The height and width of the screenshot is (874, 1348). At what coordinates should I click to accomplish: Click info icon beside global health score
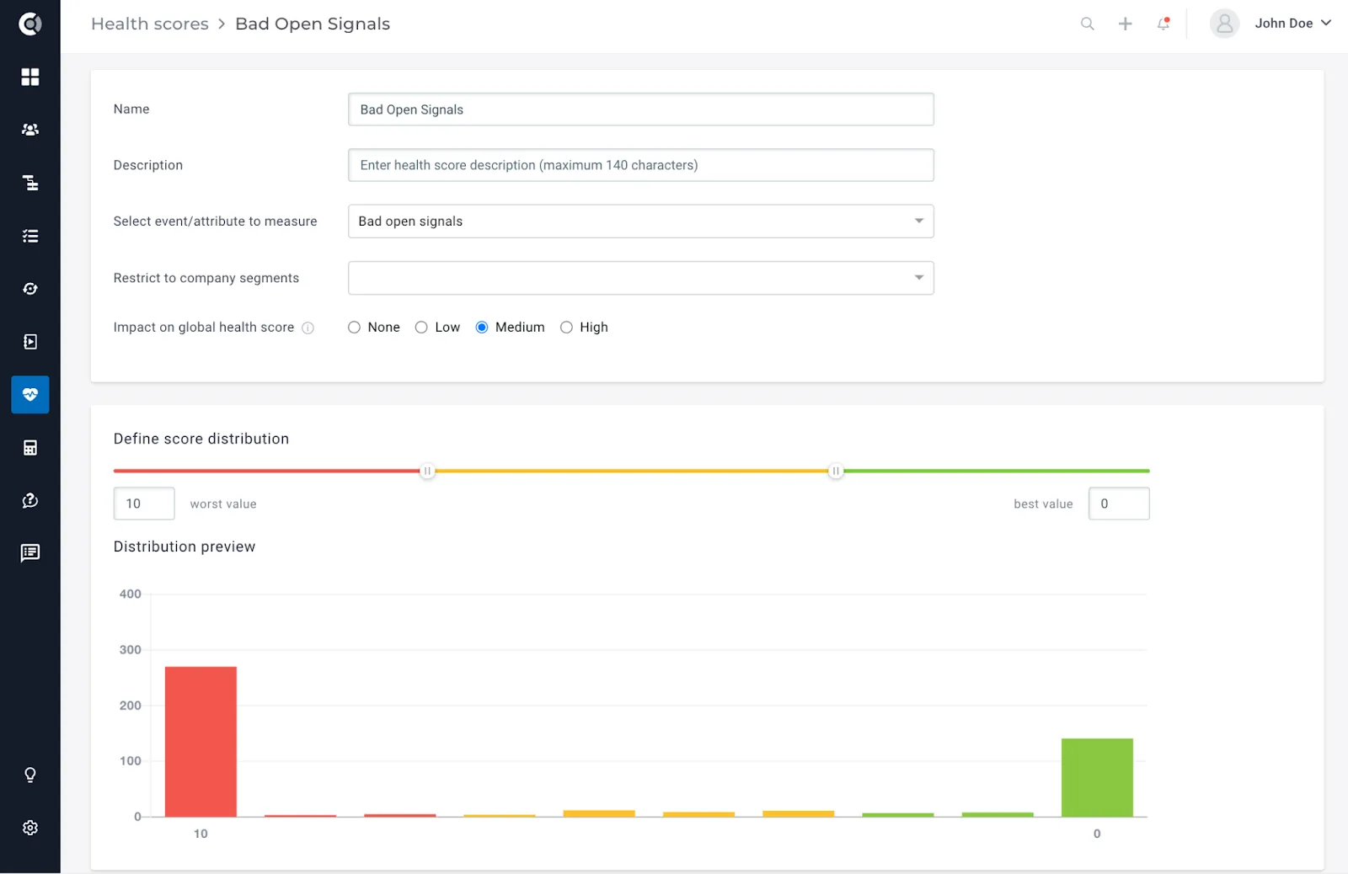coord(308,328)
